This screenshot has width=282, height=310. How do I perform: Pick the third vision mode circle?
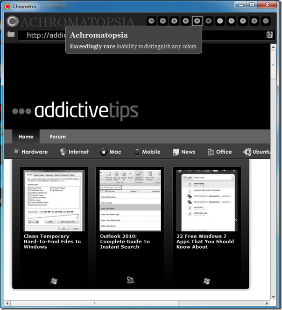click(x=174, y=21)
